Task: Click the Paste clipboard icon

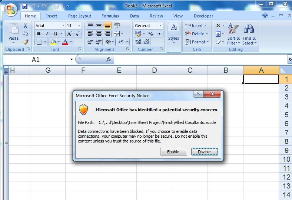Action: click(14, 29)
